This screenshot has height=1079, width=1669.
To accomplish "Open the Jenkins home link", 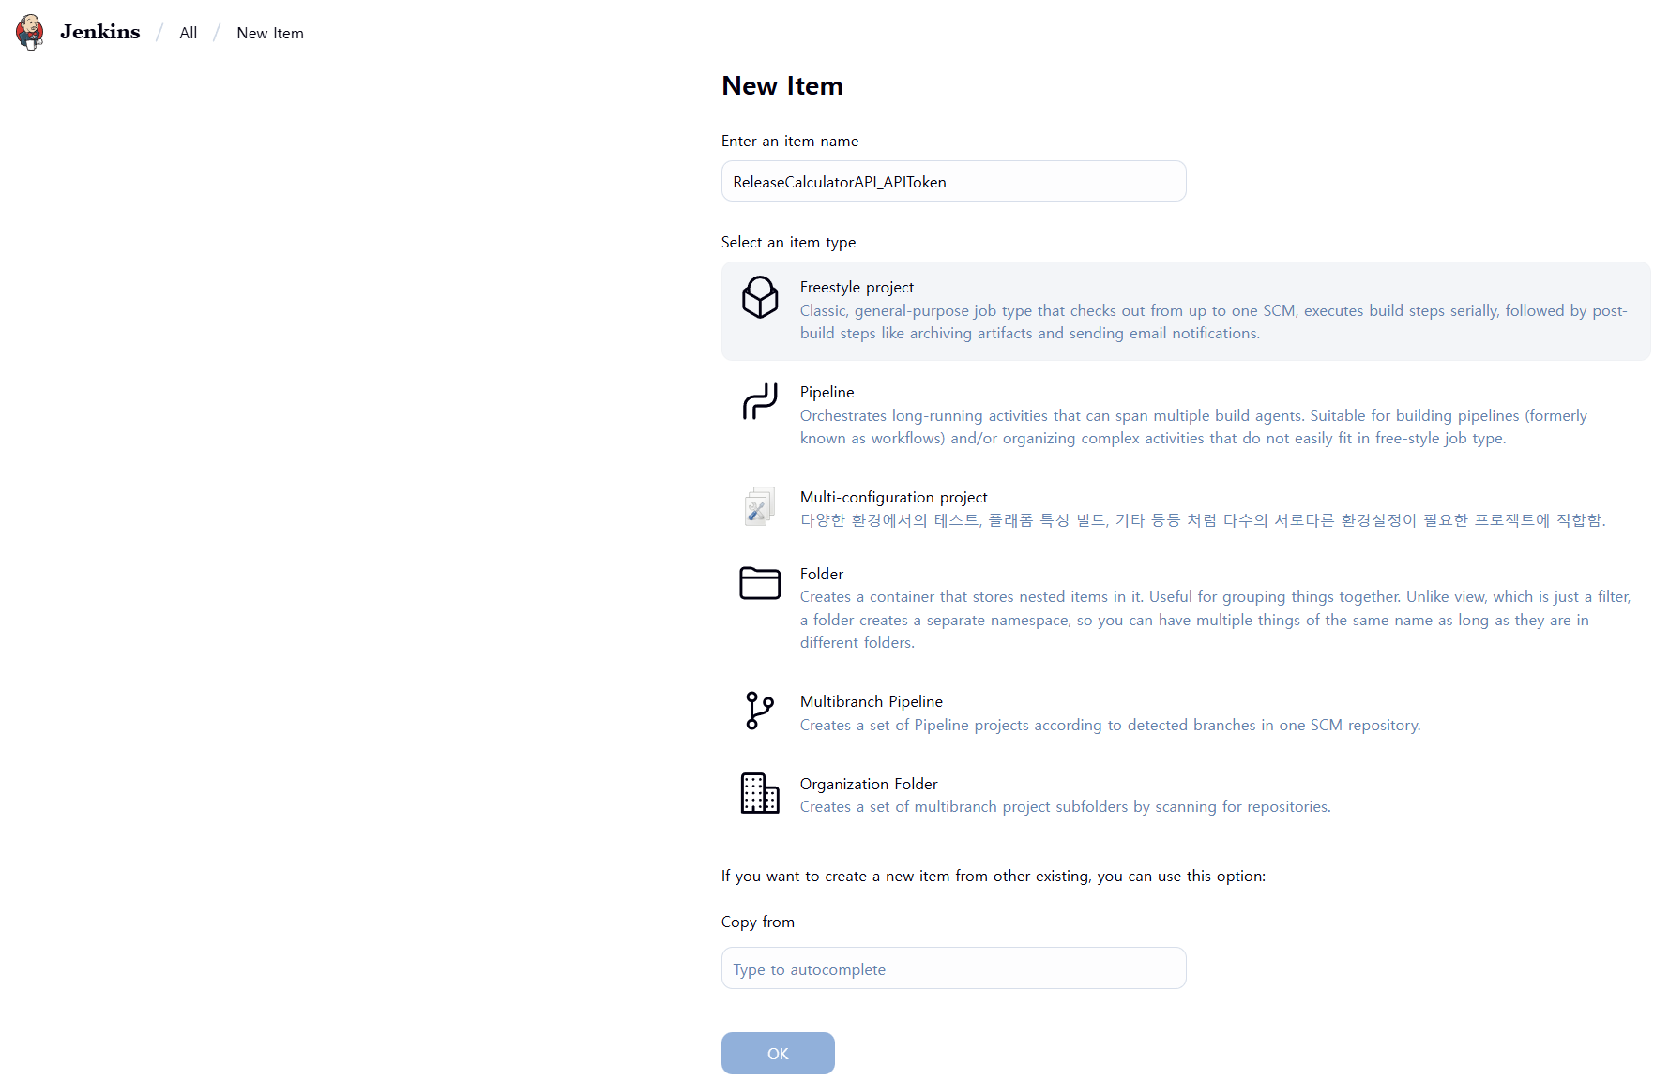I will point(100,32).
